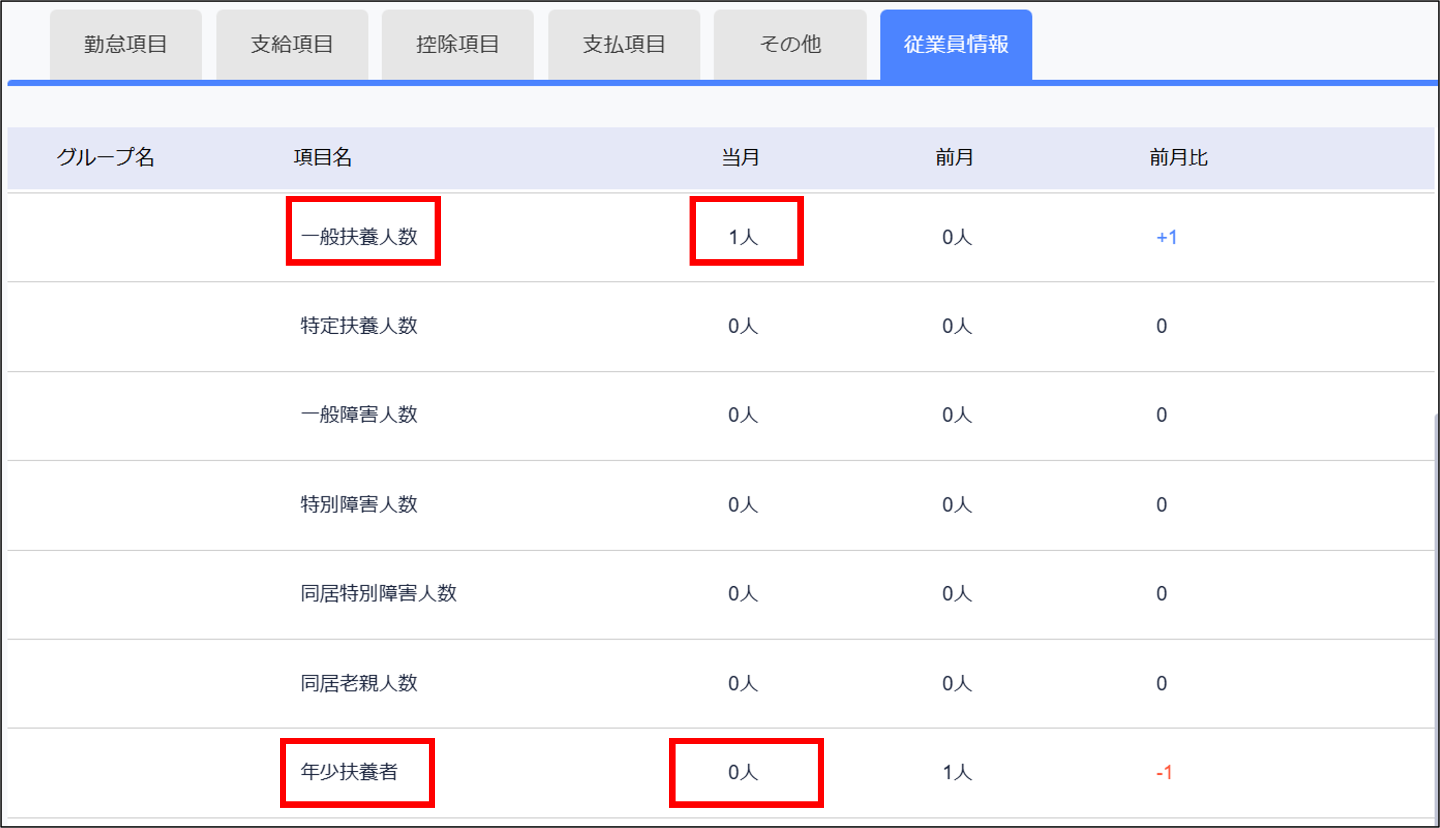Click the グループ名 column header
This screenshot has width=1440, height=828.
[x=106, y=157]
